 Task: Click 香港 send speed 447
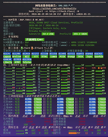click(33, 130)
